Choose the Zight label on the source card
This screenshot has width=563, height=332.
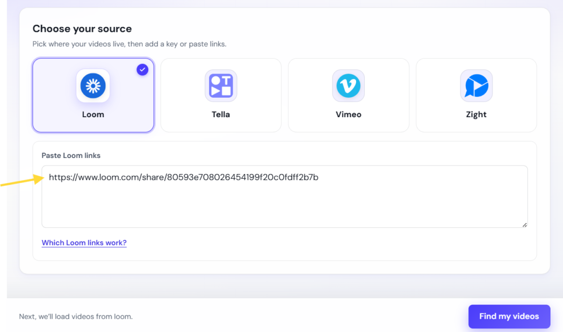pyautogui.click(x=476, y=114)
